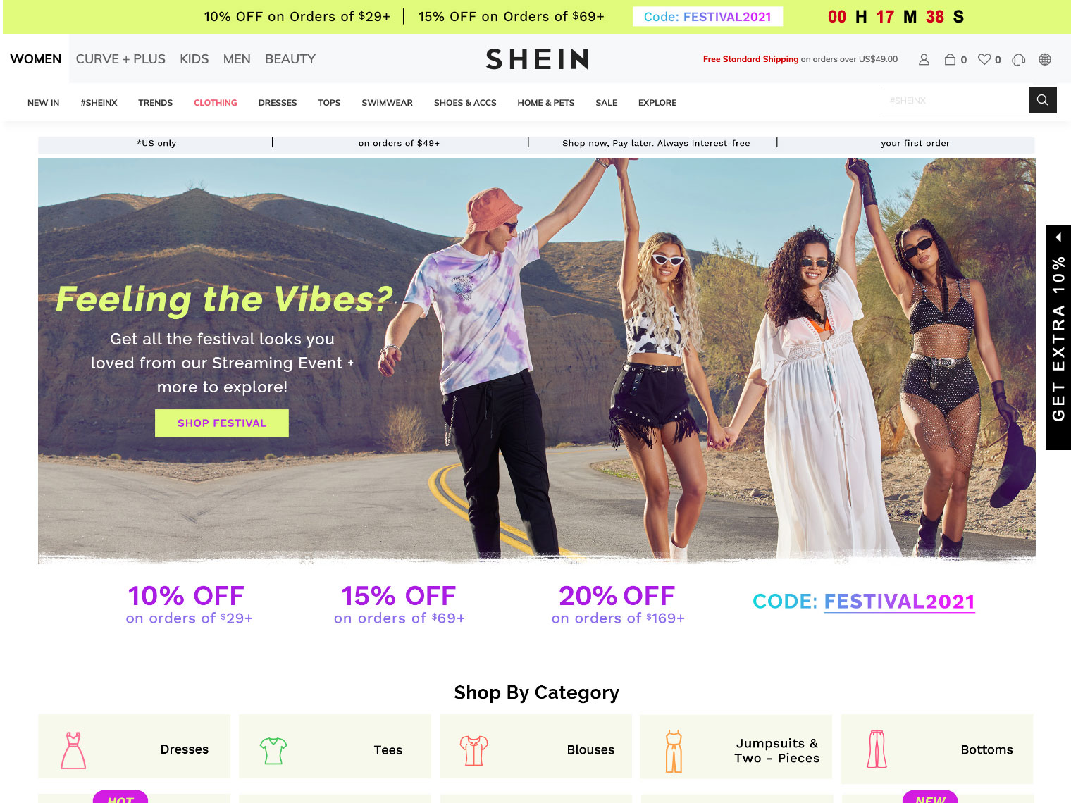Open the CLOTHING navigation menu
This screenshot has height=803, width=1071.
pos(216,103)
